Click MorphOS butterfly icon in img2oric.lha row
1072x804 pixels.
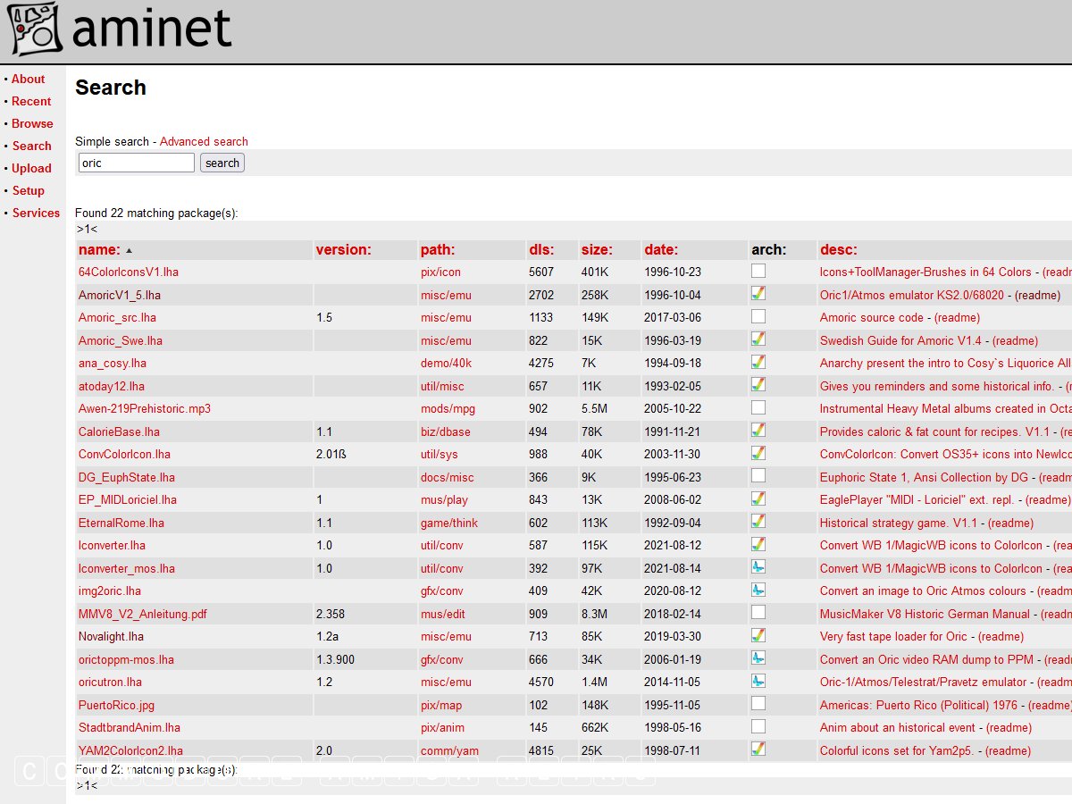[x=758, y=590]
